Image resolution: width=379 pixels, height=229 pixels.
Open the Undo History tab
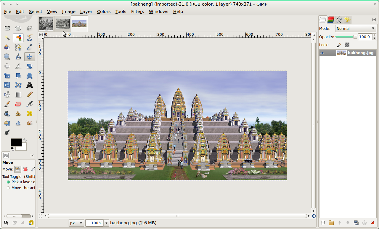pos(346,19)
